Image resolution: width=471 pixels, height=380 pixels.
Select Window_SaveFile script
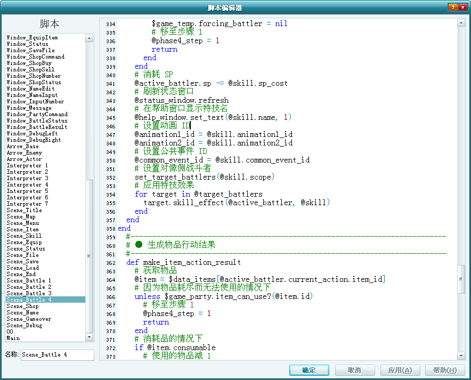pos(31,50)
